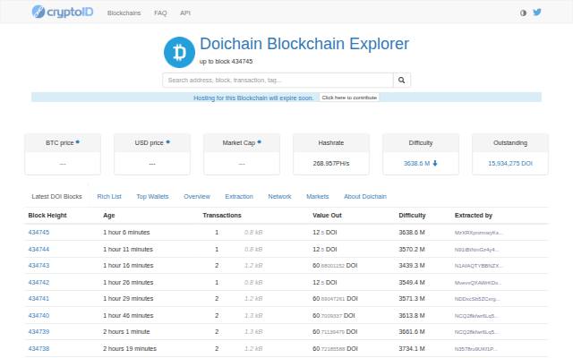Switch to the Rich List tab
The height and width of the screenshot is (358, 573).
click(109, 197)
